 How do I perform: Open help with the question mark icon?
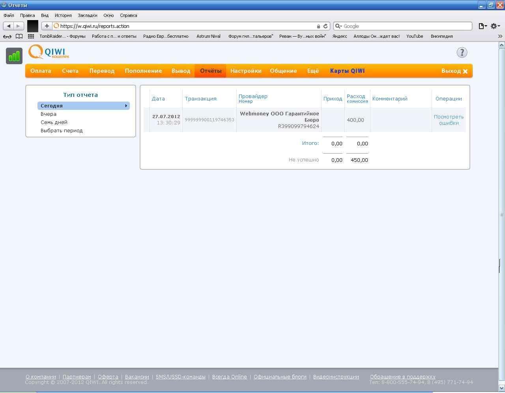coord(462,52)
